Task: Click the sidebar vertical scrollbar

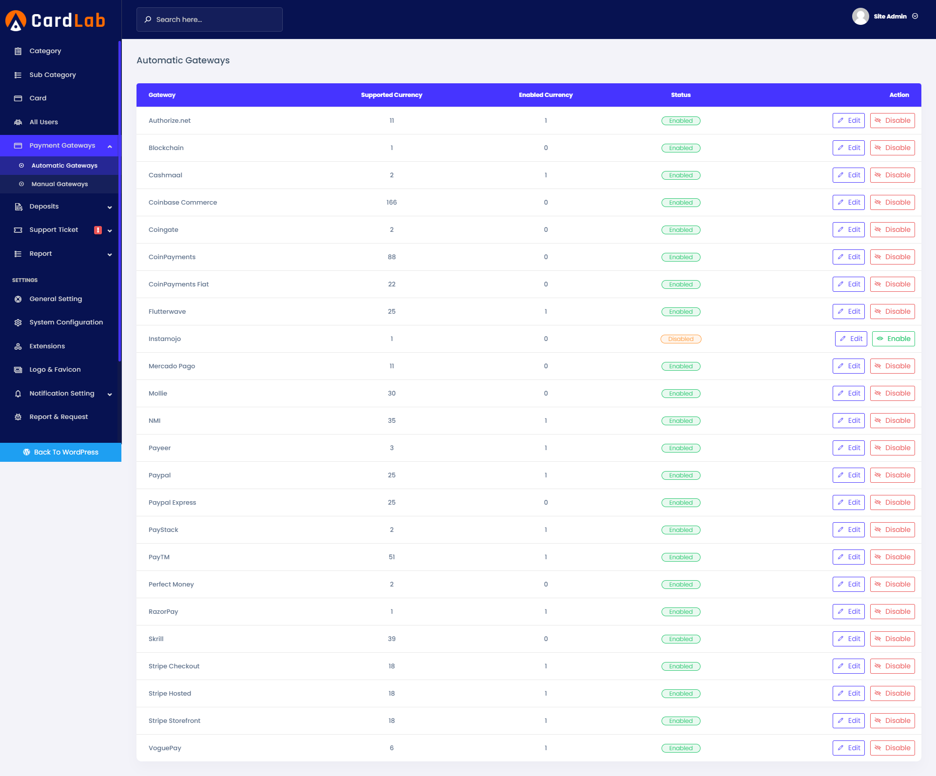Action: click(x=119, y=200)
